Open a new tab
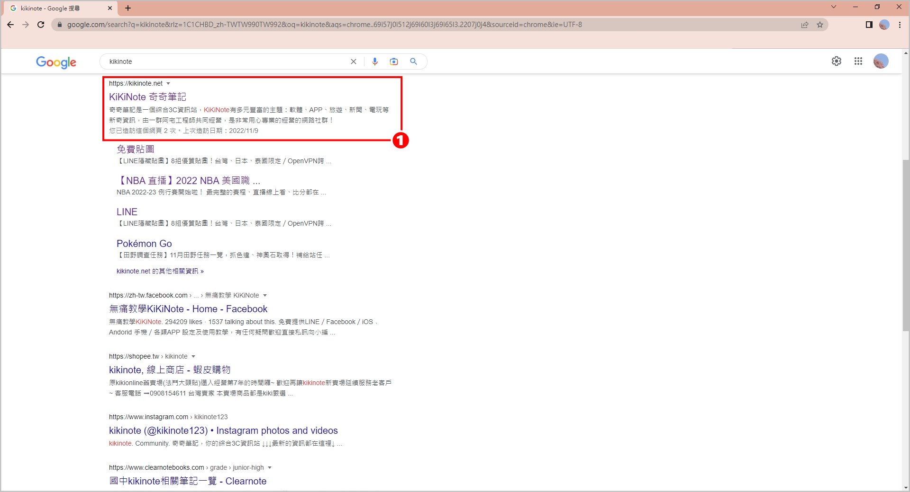 (128, 8)
